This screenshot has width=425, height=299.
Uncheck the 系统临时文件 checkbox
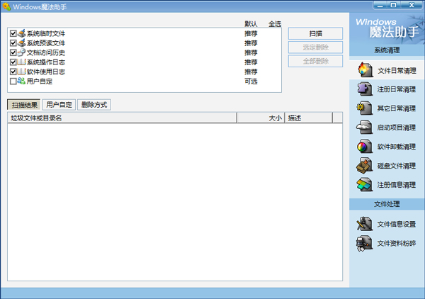click(13, 33)
